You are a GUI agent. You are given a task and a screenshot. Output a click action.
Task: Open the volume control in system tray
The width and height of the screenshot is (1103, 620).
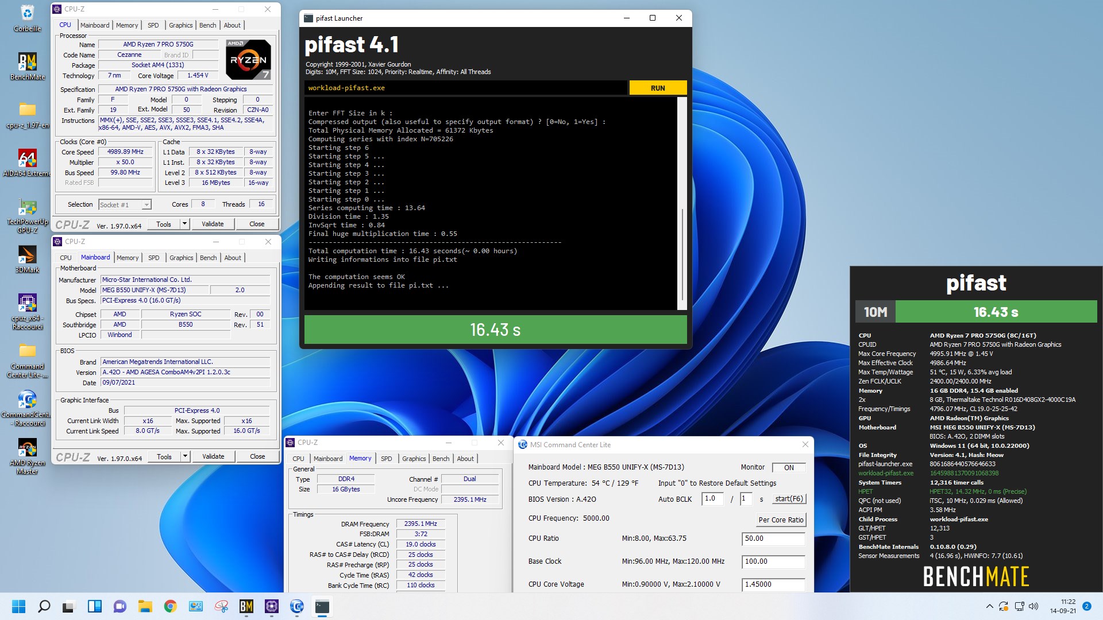1033,606
